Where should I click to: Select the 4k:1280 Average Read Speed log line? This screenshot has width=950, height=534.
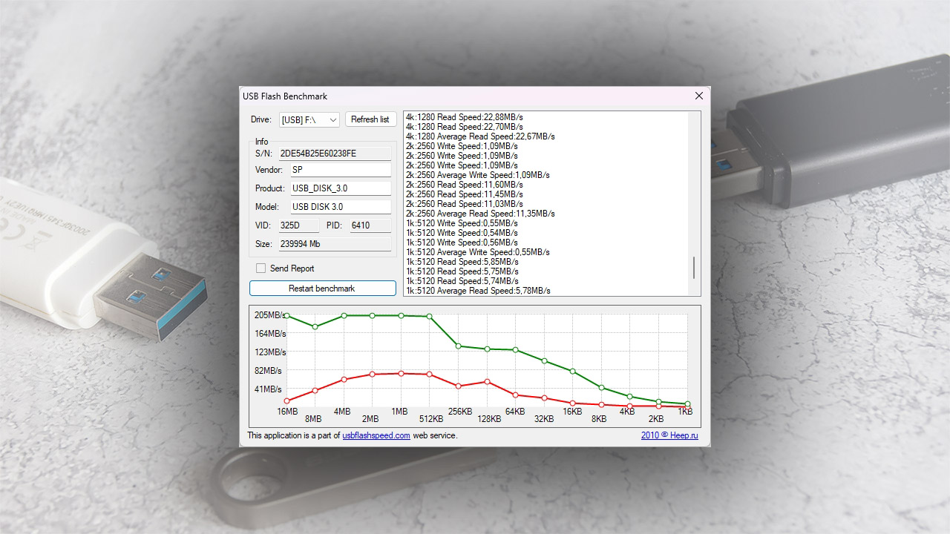pos(480,136)
